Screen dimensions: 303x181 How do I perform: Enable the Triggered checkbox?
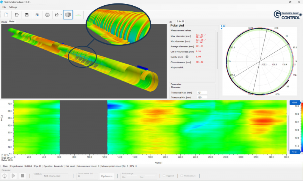pos(164,176)
